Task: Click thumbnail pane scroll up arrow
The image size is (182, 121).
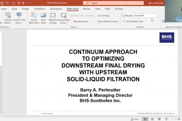Action: point(1,30)
